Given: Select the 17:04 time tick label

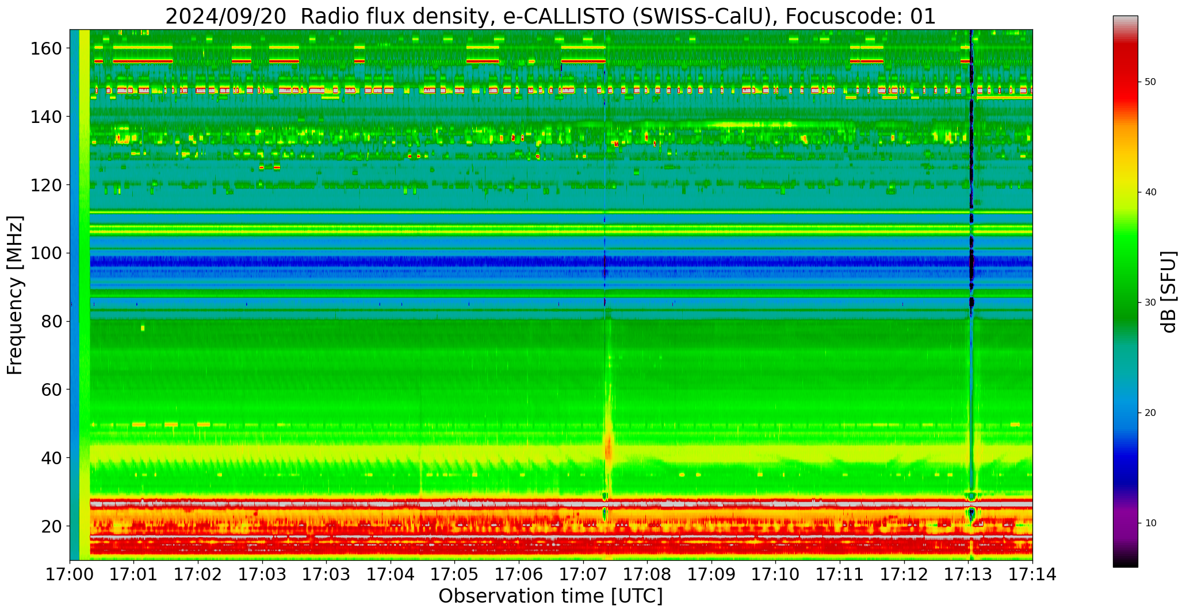Looking at the screenshot, I should tap(391, 575).
